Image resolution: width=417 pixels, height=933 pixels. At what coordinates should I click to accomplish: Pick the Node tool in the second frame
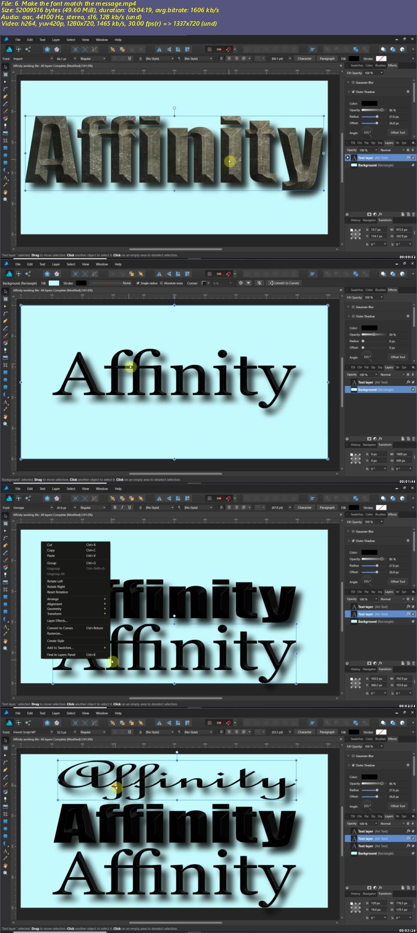pos(5,306)
